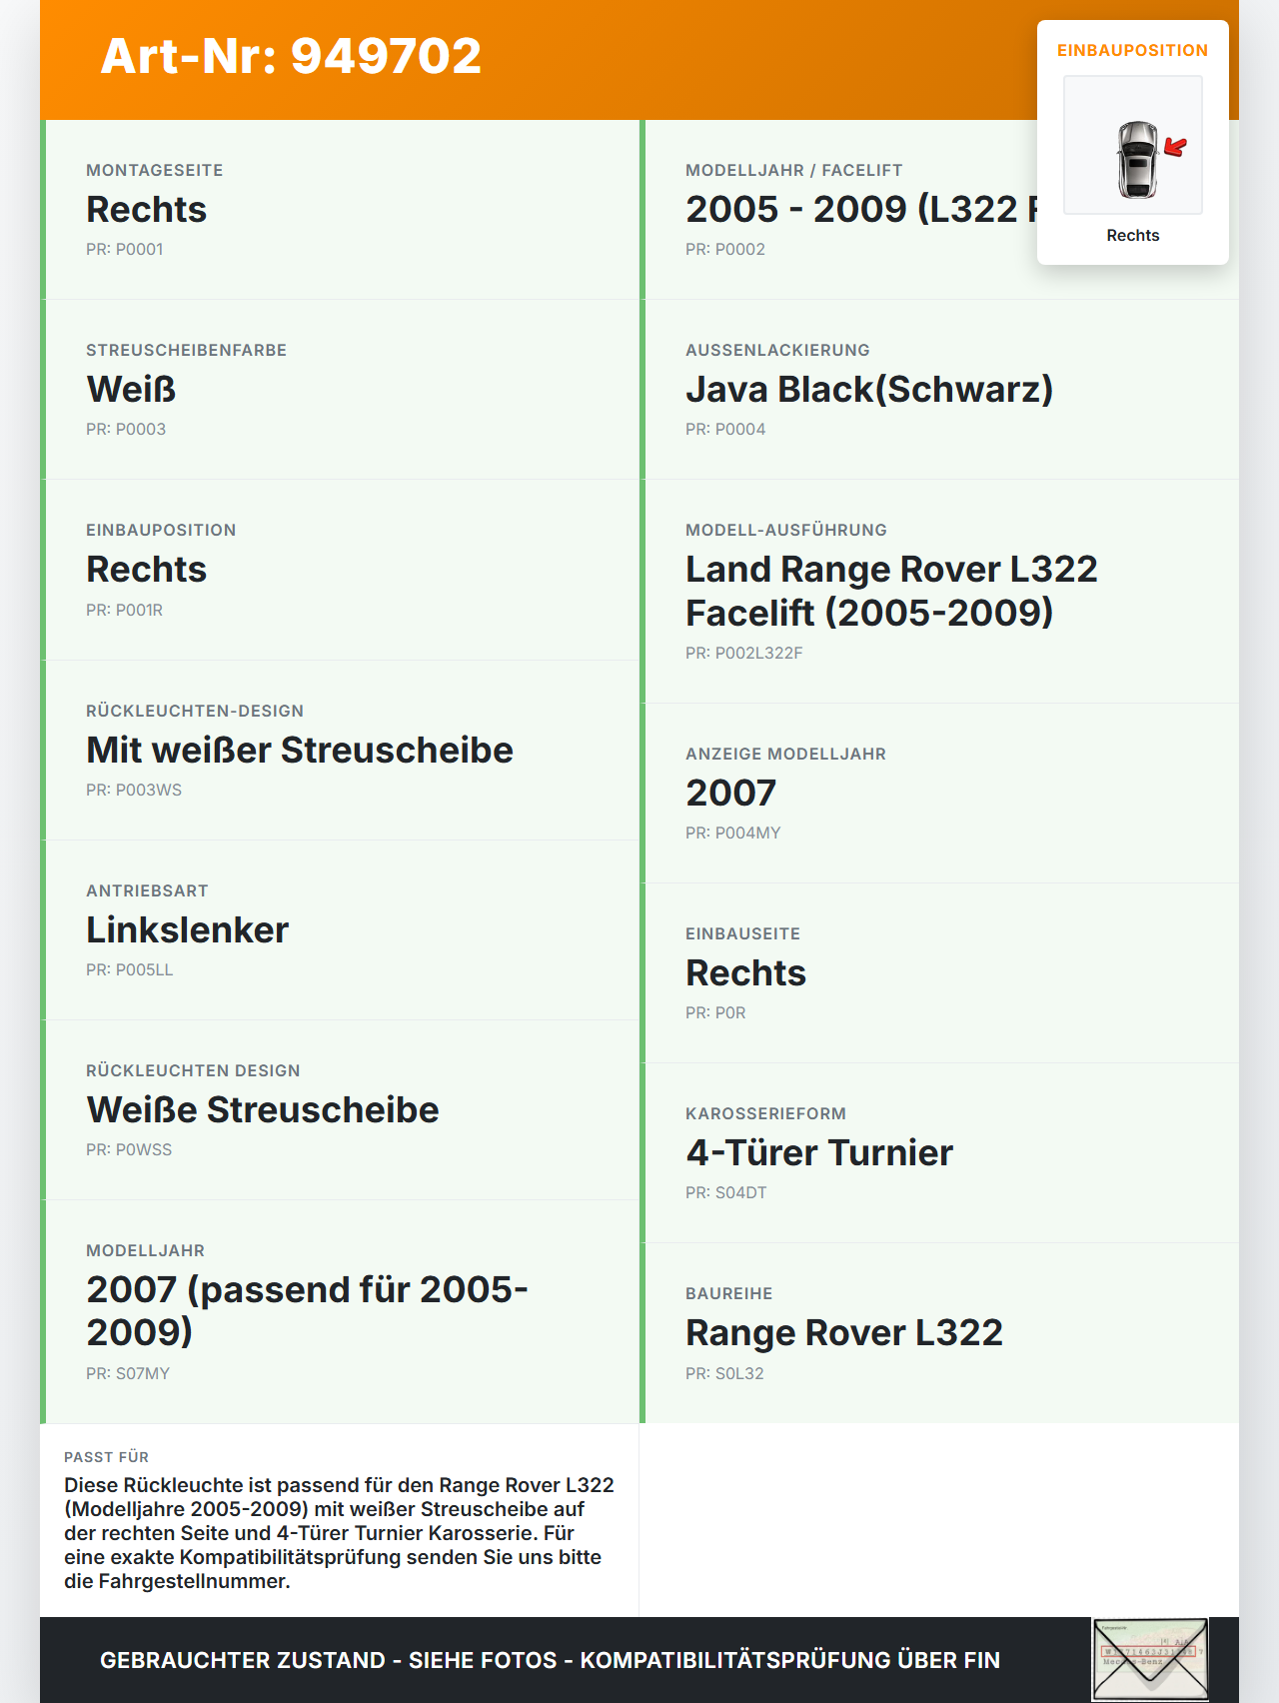Select Karosserieform value 4-Türer Turnier
1279x1703 pixels.
pos(819,1152)
